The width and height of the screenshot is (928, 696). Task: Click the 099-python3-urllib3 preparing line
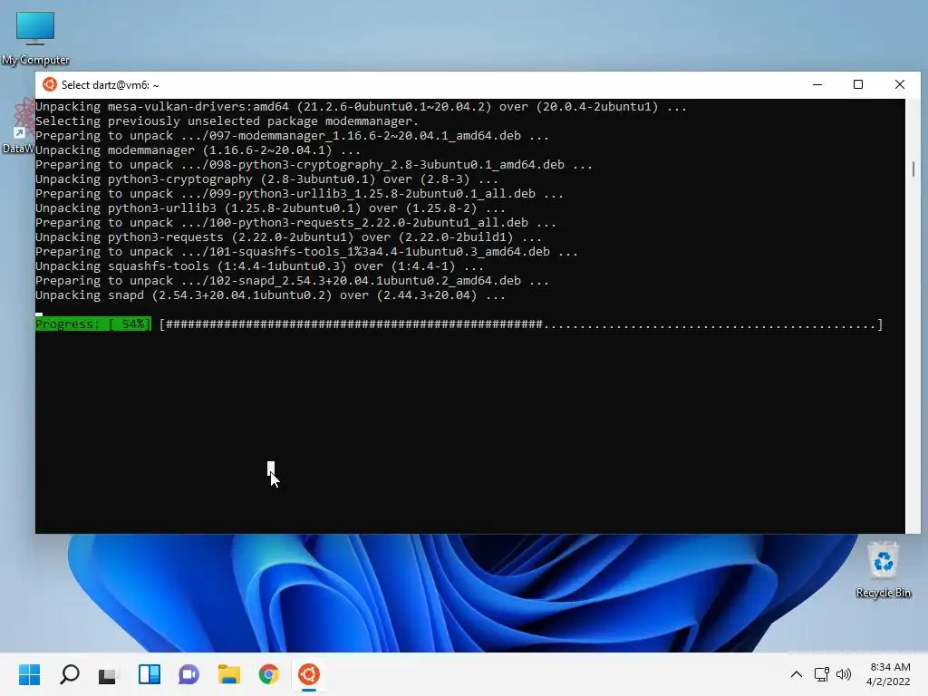[x=299, y=194]
